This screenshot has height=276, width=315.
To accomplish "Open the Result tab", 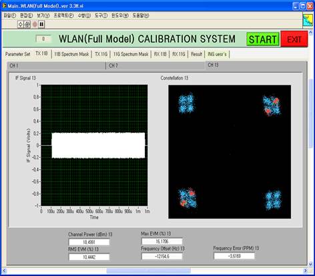I will coord(196,54).
